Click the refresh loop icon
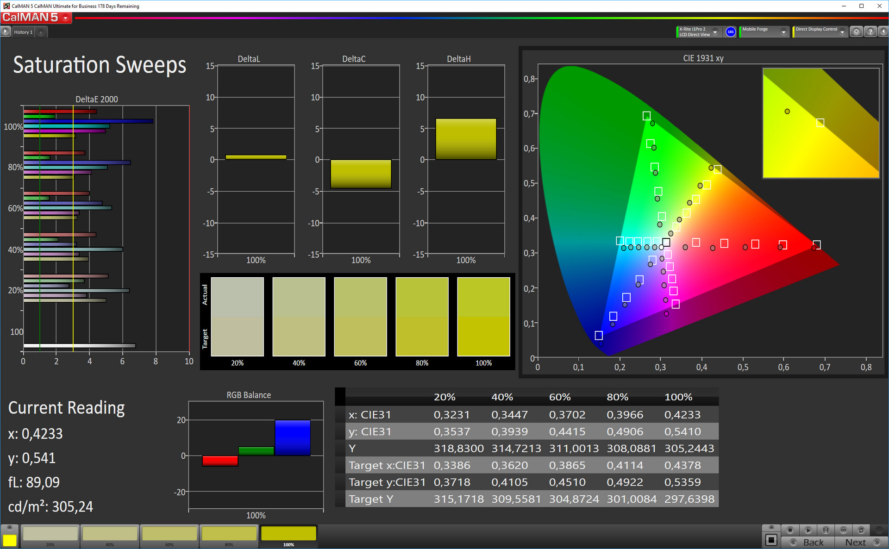This screenshot has width=889, height=549. click(861, 530)
